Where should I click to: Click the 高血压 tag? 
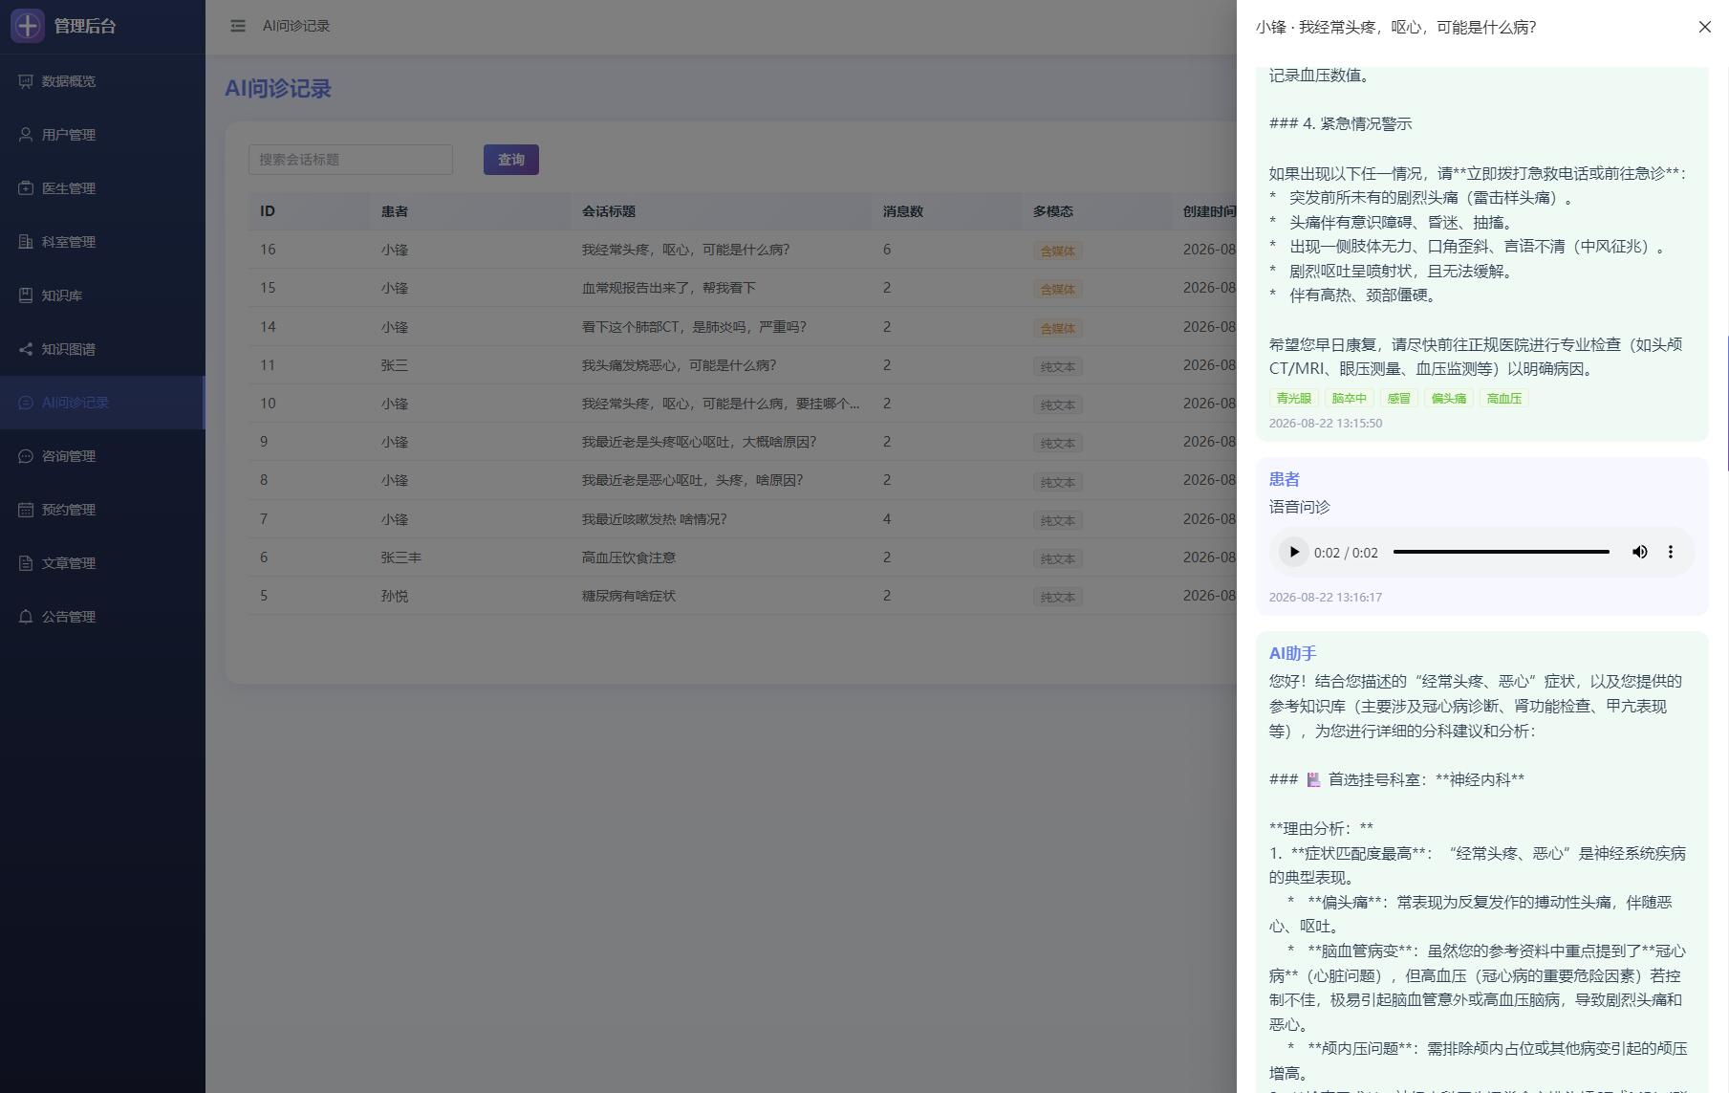click(1503, 399)
